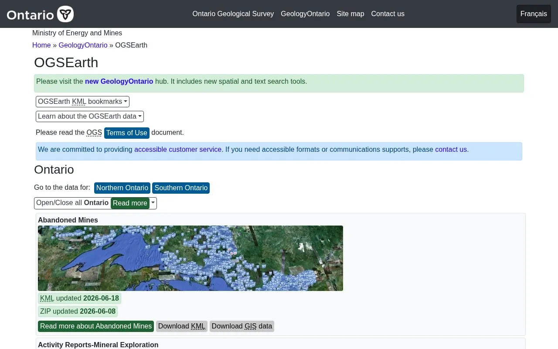Screen dimensions: 558x349
Task: Open the Terms of Use document
Action: (127, 133)
